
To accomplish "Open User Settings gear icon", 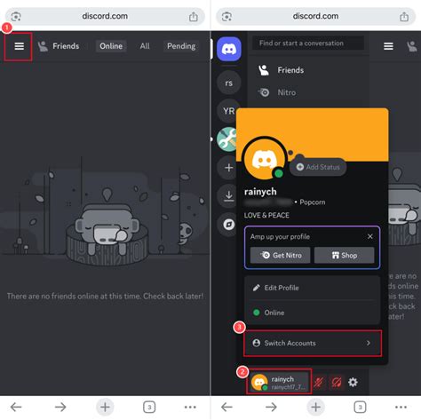I will click(353, 382).
